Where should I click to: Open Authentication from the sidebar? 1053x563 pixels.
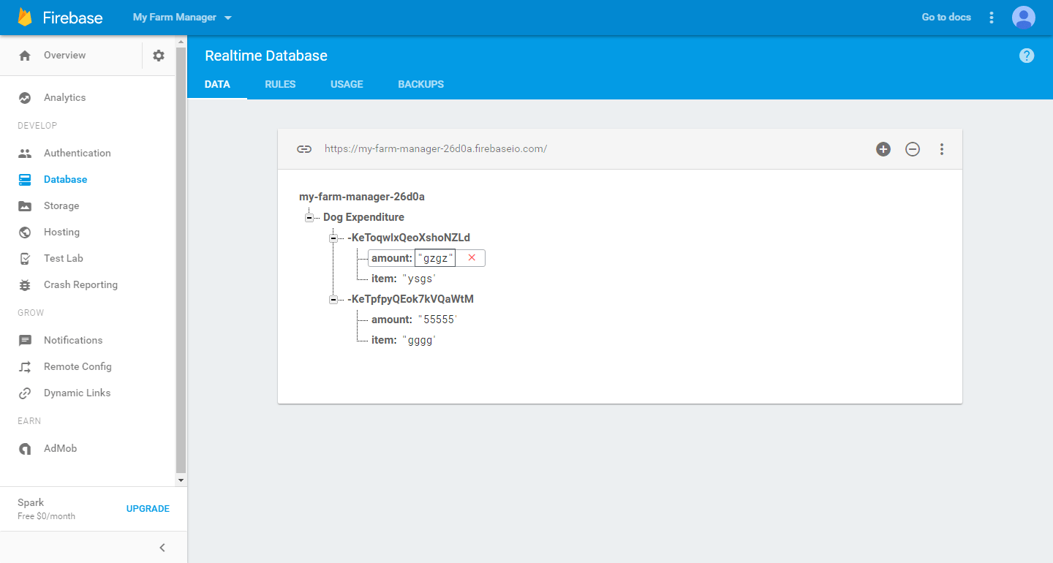(x=78, y=154)
